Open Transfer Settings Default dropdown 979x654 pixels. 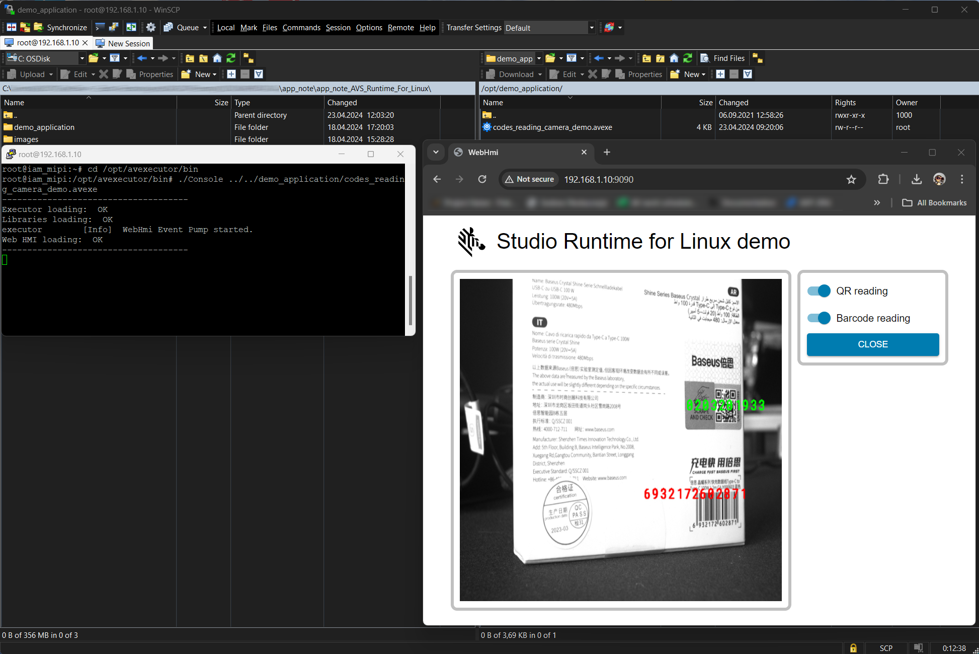point(592,28)
